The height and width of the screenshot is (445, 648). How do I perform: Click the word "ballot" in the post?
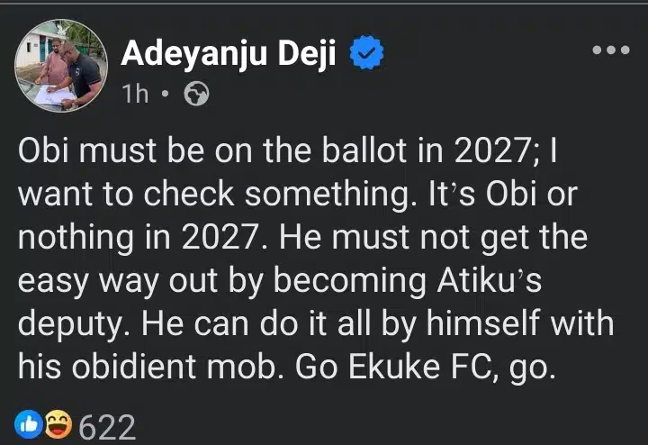point(352,153)
